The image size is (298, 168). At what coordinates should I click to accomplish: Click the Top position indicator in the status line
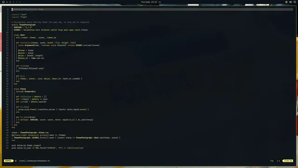pyautogui.click(x=272, y=161)
